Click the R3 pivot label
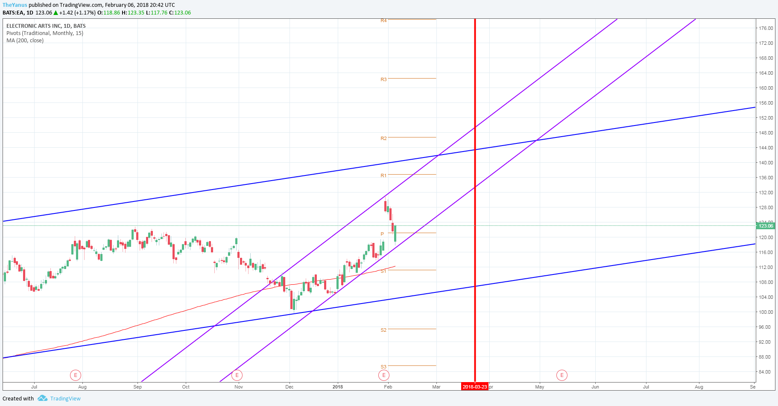 tap(383, 79)
